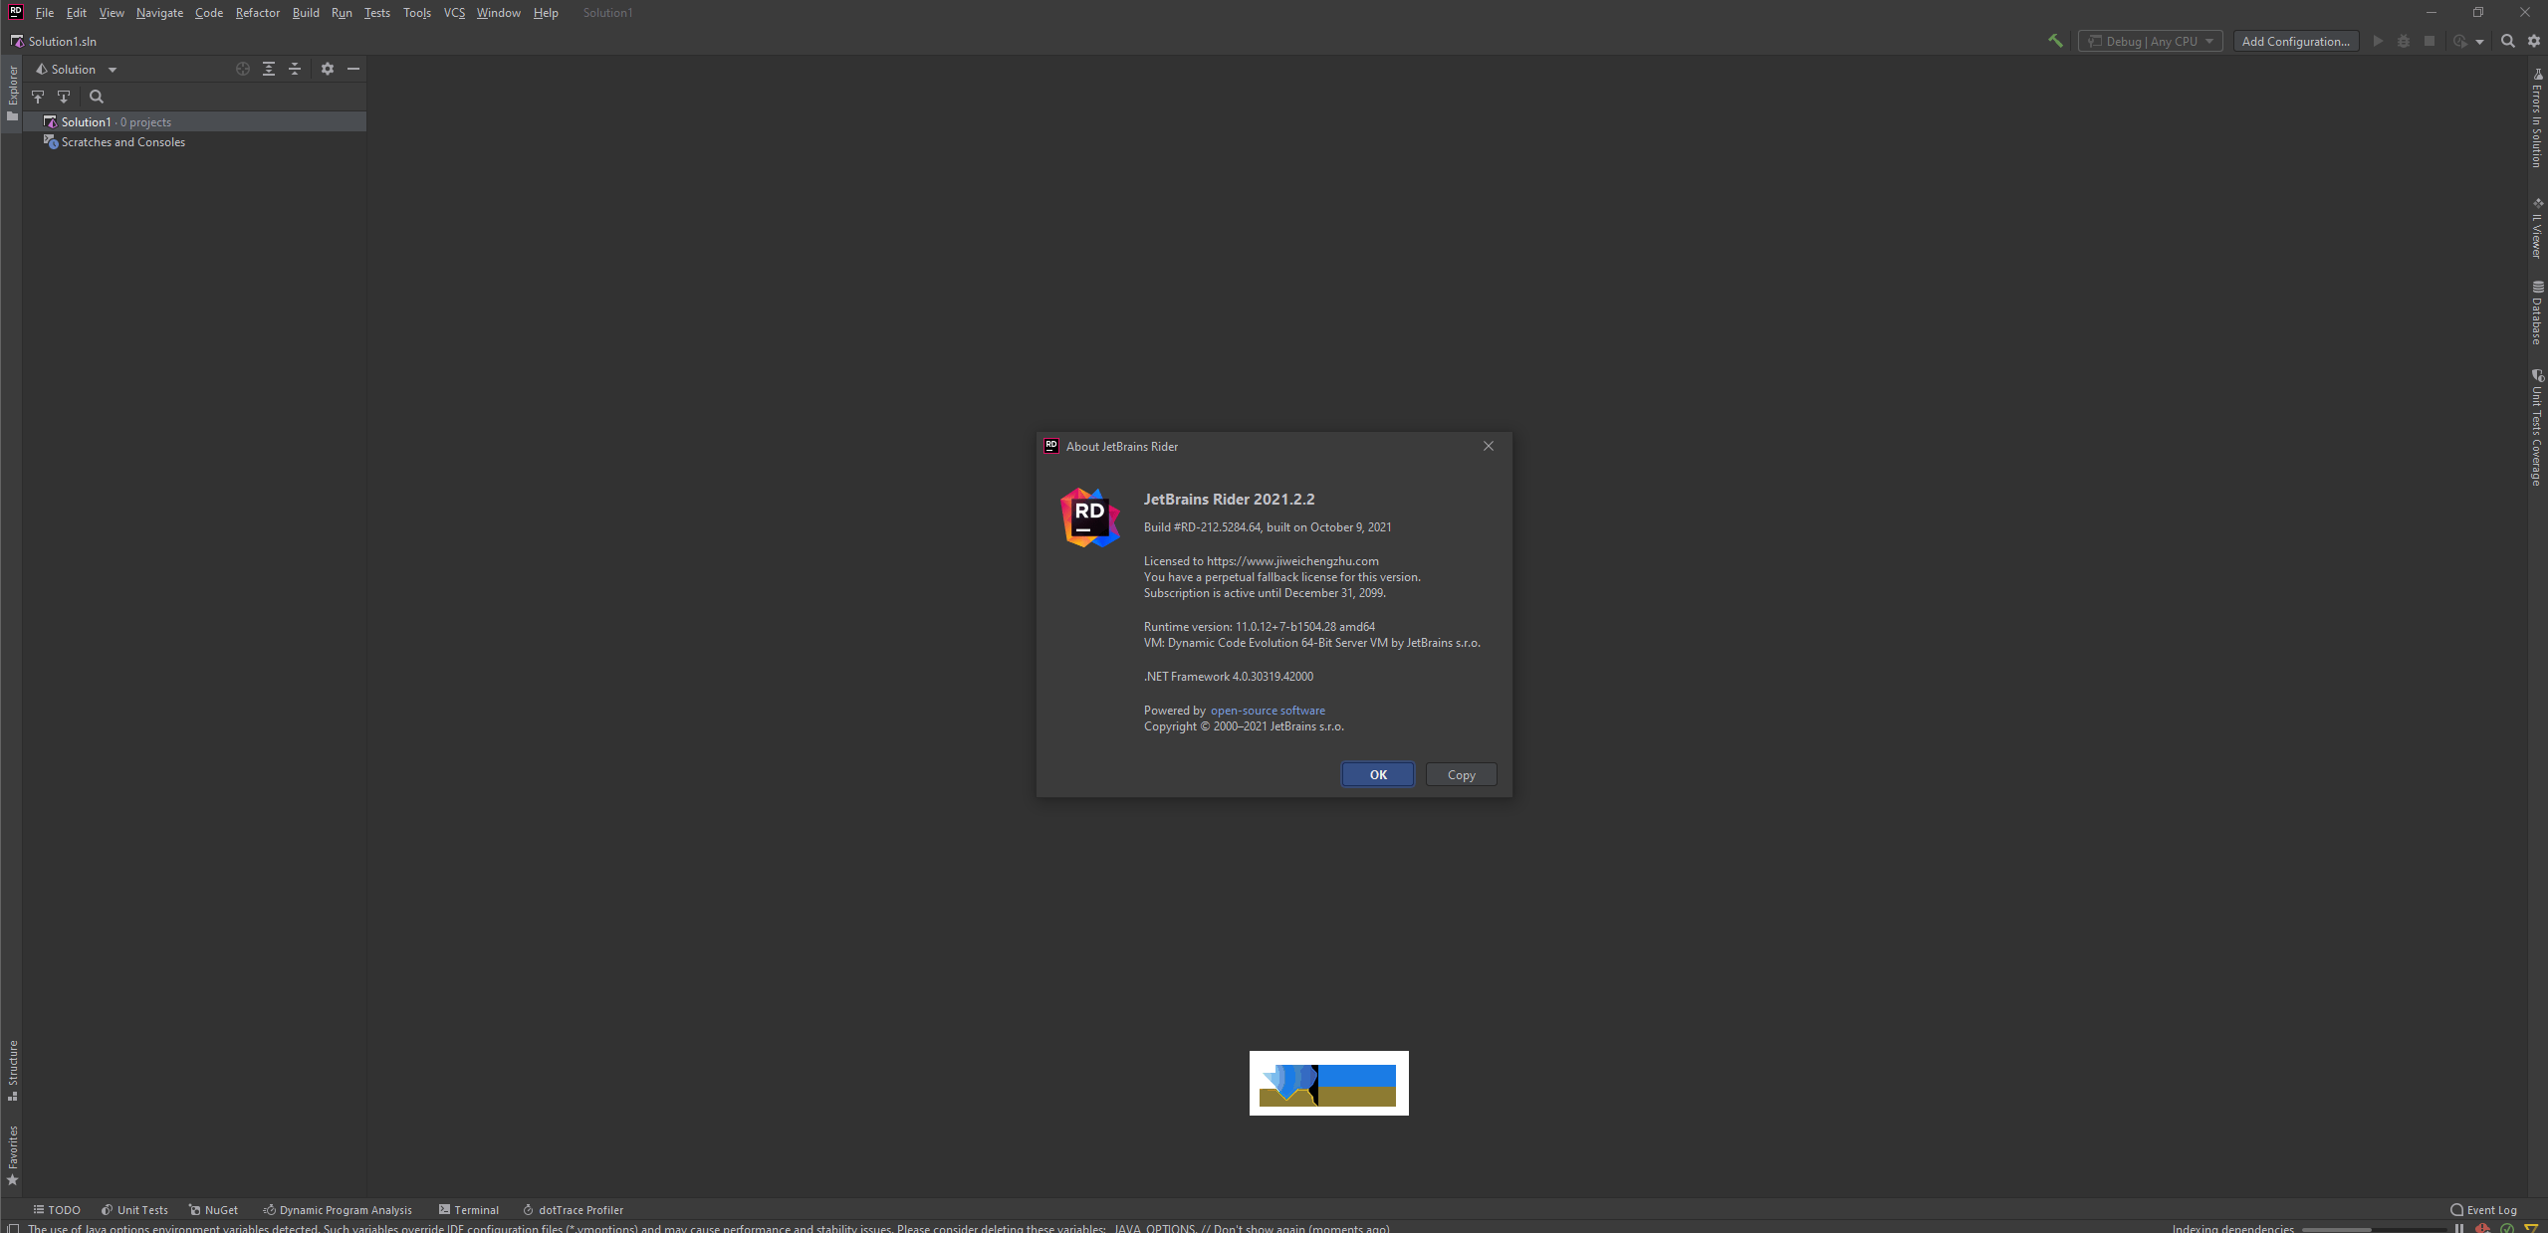2548x1233 pixels.
Task: Click green checkmark analysis status icon
Action: point(2507,1228)
